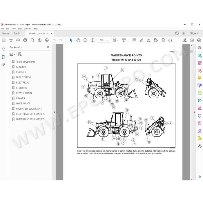Click the Sign In button

195,33
